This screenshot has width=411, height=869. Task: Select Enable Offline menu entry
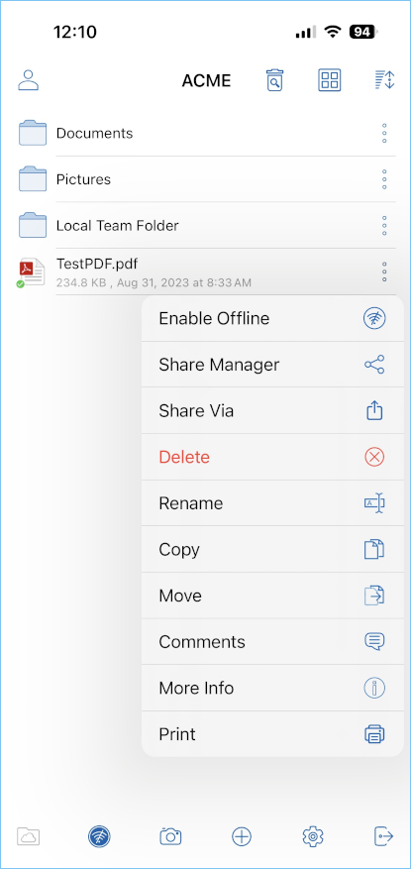tap(272, 319)
